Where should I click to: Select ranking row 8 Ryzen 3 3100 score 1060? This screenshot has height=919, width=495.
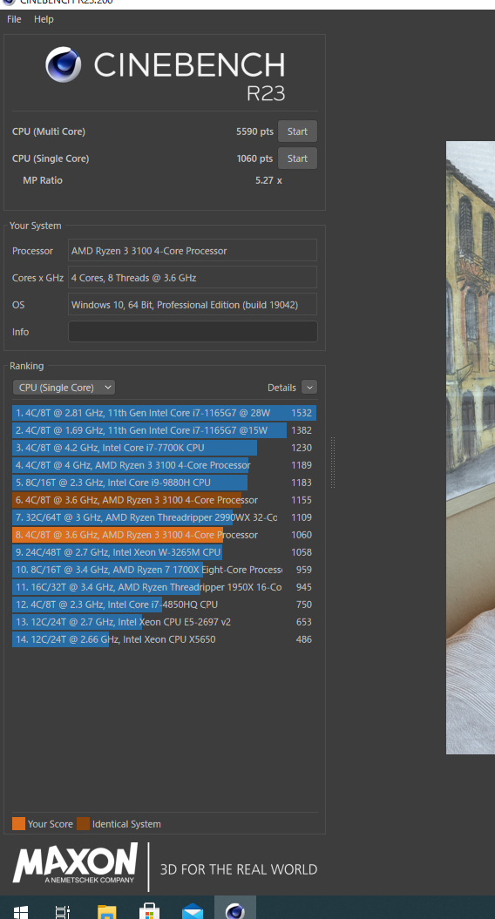(x=164, y=535)
